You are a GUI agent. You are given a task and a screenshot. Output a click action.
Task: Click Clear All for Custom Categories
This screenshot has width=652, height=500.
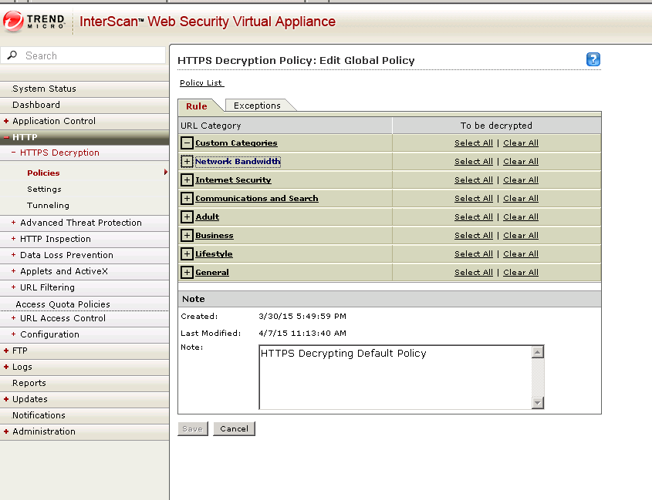click(x=521, y=143)
